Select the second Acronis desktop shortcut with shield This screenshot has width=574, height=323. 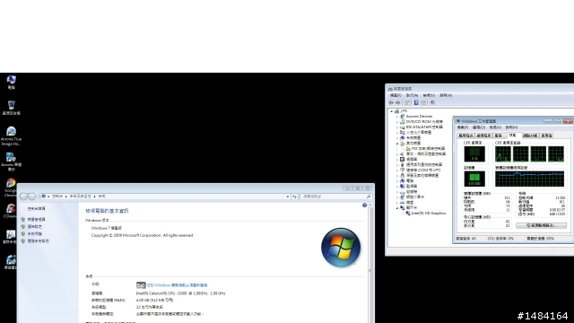[11, 161]
